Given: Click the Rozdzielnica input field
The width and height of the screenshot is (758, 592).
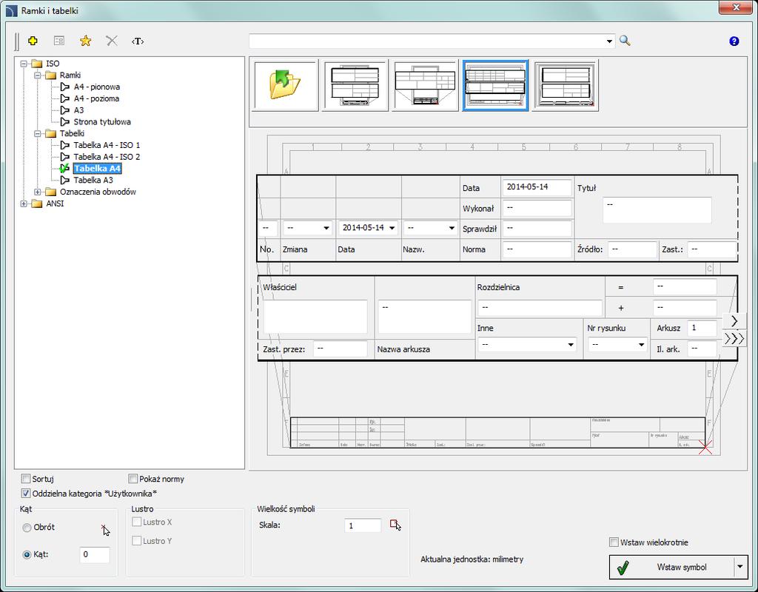Looking at the screenshot, I should point(540,308).
